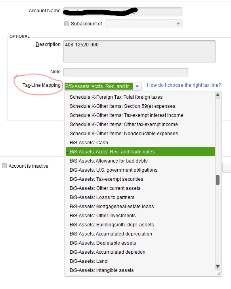This screenshot has height=289, width=231.
Task: Click the scroll up arrow in tax-line list
Action: tap(218, 95)
